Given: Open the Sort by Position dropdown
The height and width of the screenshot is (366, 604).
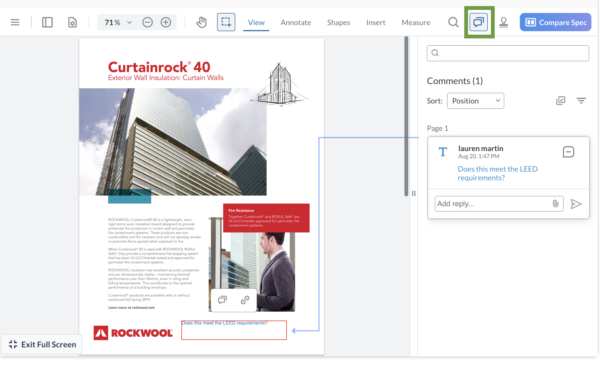Looking at the screenshot, I should tap(476, 101).
